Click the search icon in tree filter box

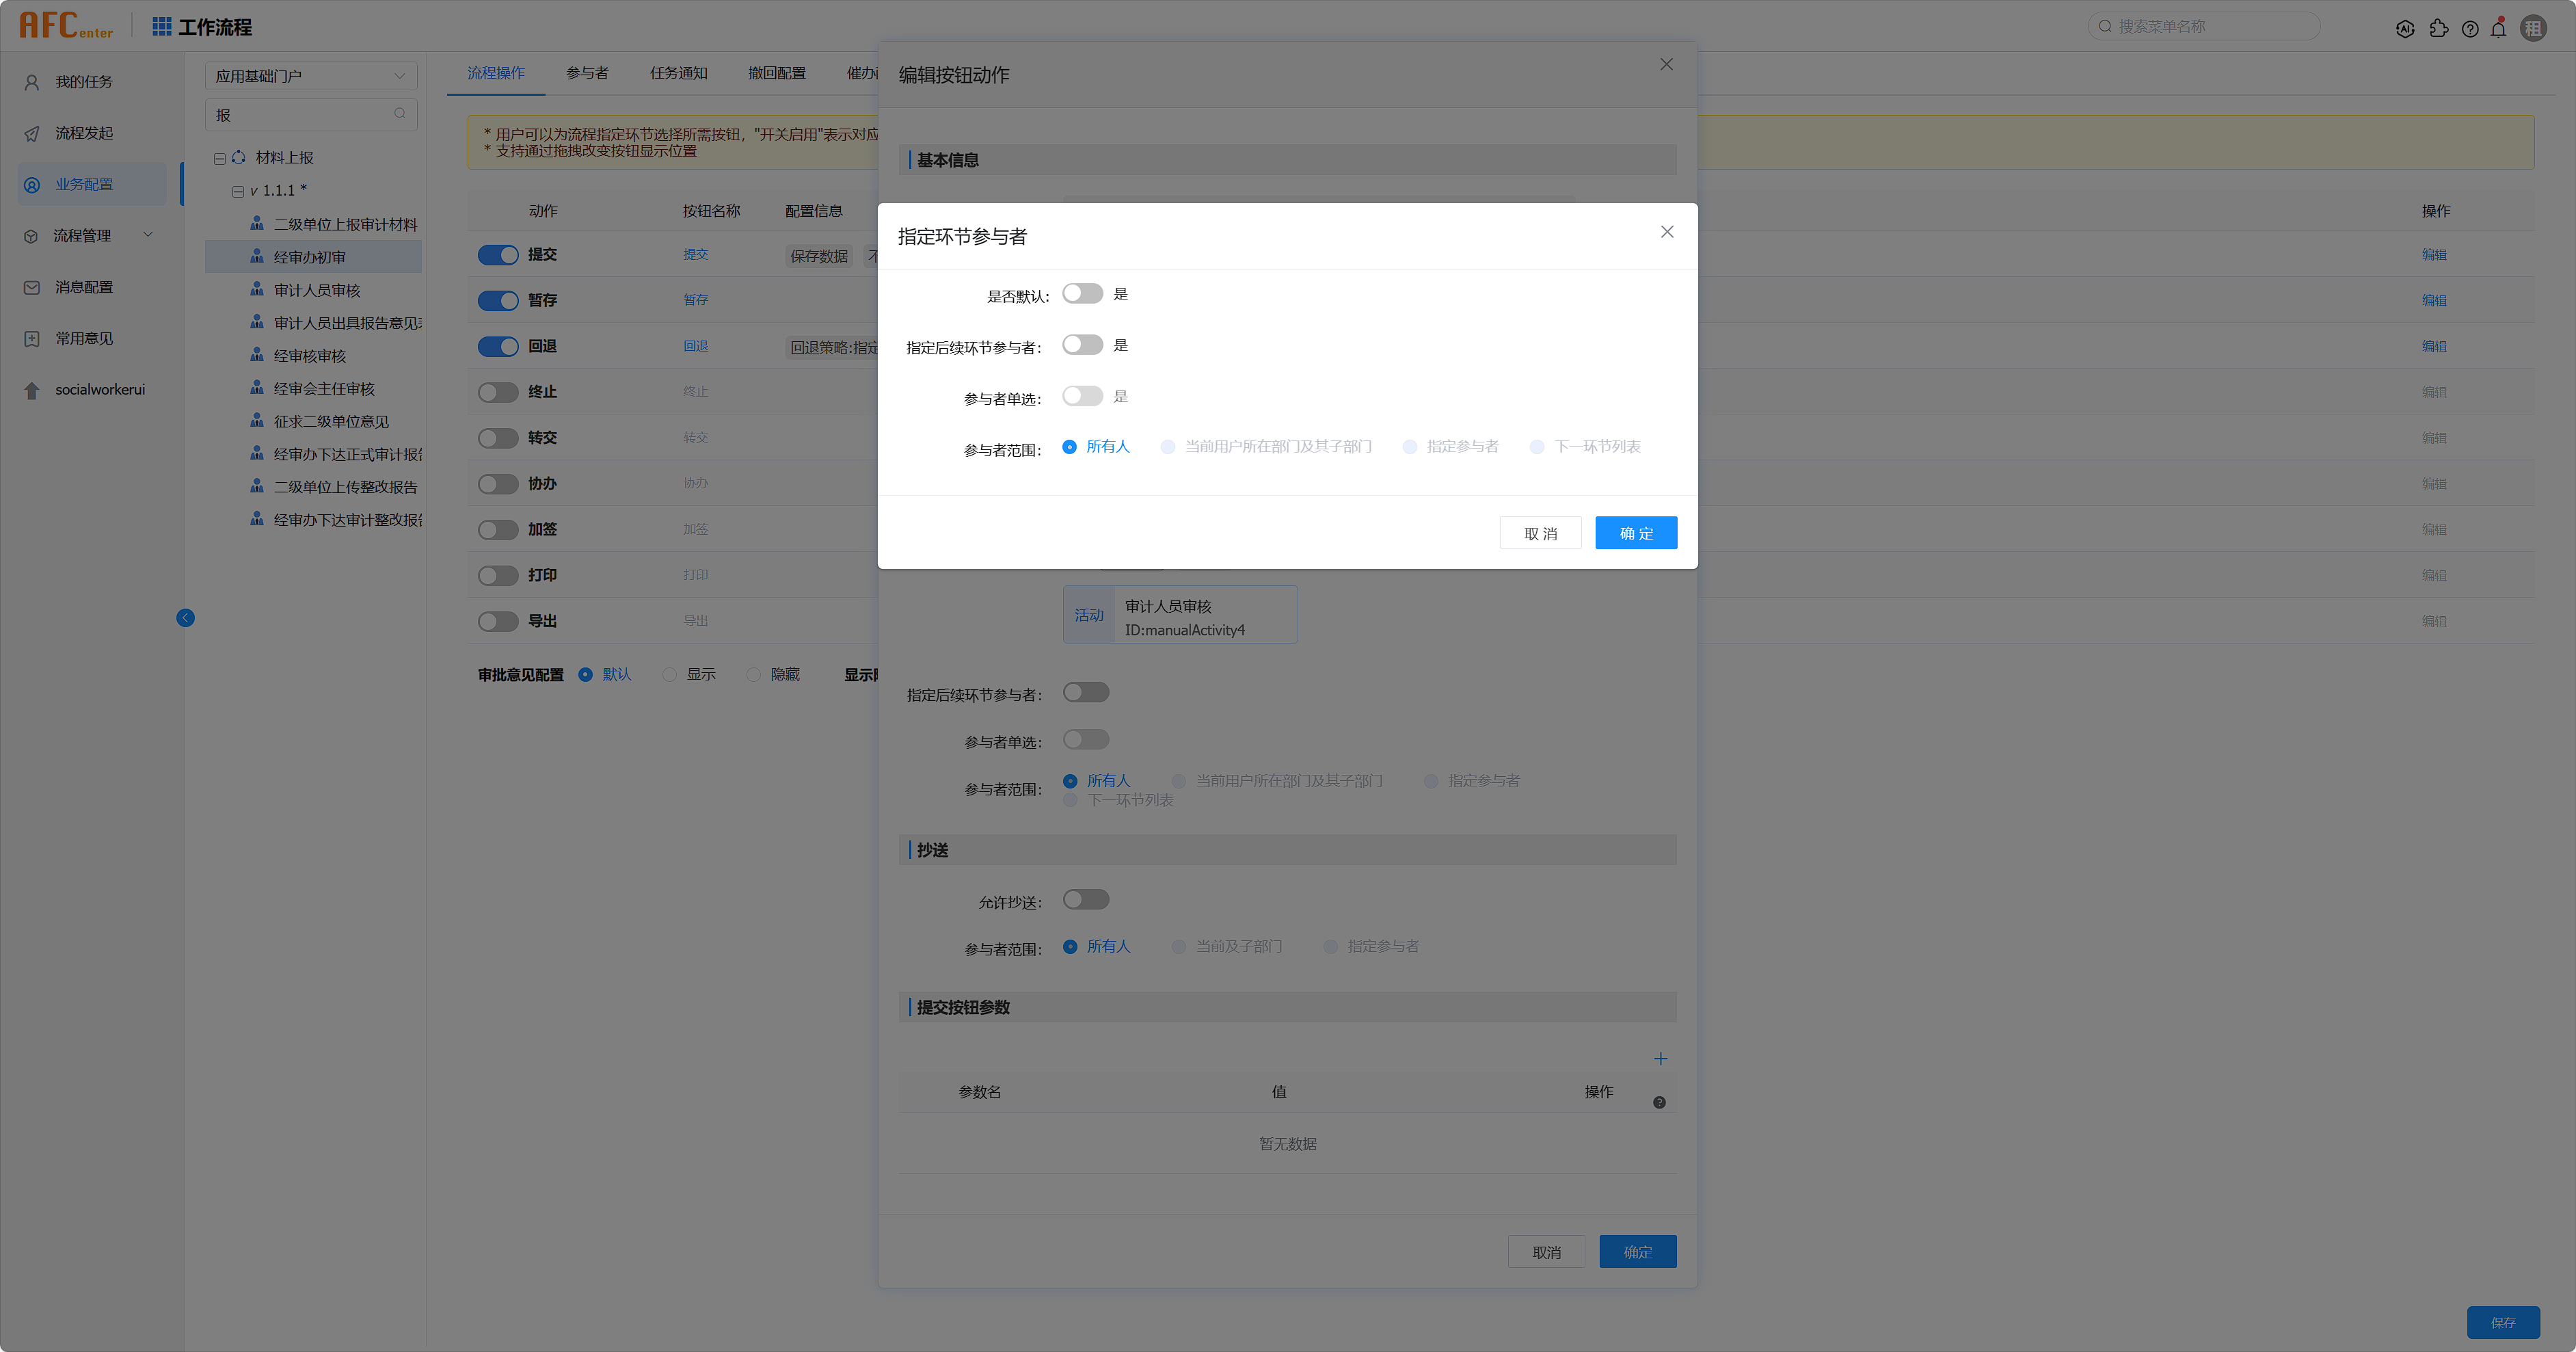click(400, 114)
